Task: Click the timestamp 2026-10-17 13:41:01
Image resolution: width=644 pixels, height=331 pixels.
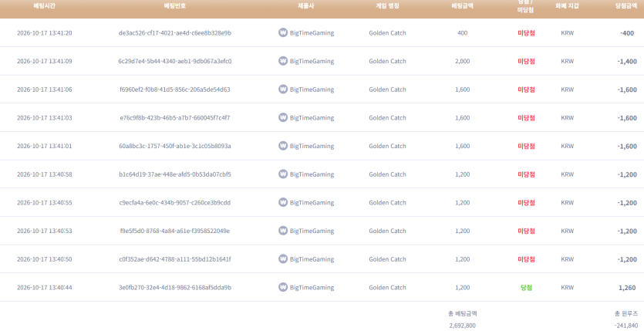Action: click(x=45, y=146)
